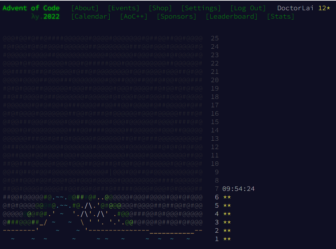Visit the [Shop] link
This screenshot has height=249, width=336.
[x=160, y=8]
